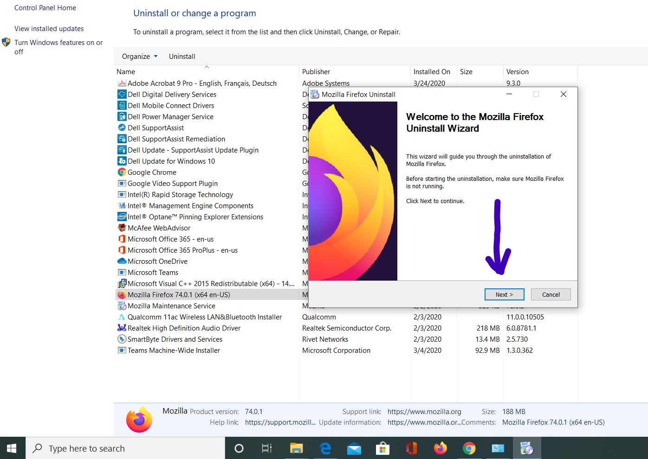Click the McAfee WebAdvisor icon
The image size is (648, 459).
(x=122, y=228)
